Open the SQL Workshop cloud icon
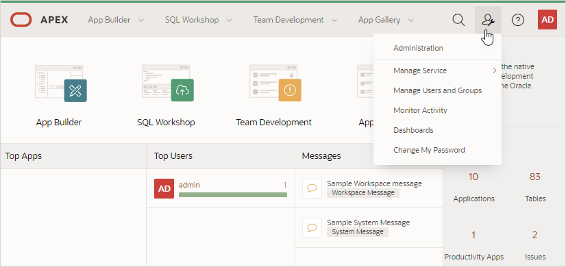 coord(167,84)
